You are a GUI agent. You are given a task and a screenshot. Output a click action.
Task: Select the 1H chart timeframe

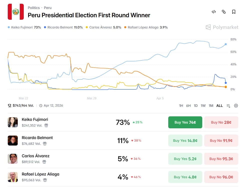coord(181,106)
